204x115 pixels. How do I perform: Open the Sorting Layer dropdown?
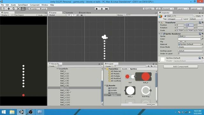coord(190,51)
